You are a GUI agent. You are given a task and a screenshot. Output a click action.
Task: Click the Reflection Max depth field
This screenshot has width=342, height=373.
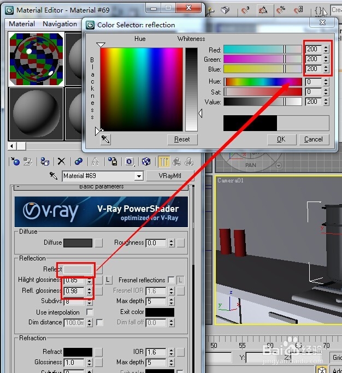pos(156,301)
